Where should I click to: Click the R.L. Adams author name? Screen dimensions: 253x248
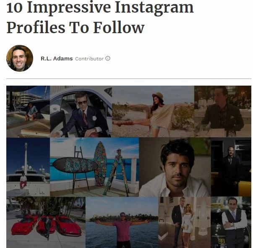[x=57, y=59]
